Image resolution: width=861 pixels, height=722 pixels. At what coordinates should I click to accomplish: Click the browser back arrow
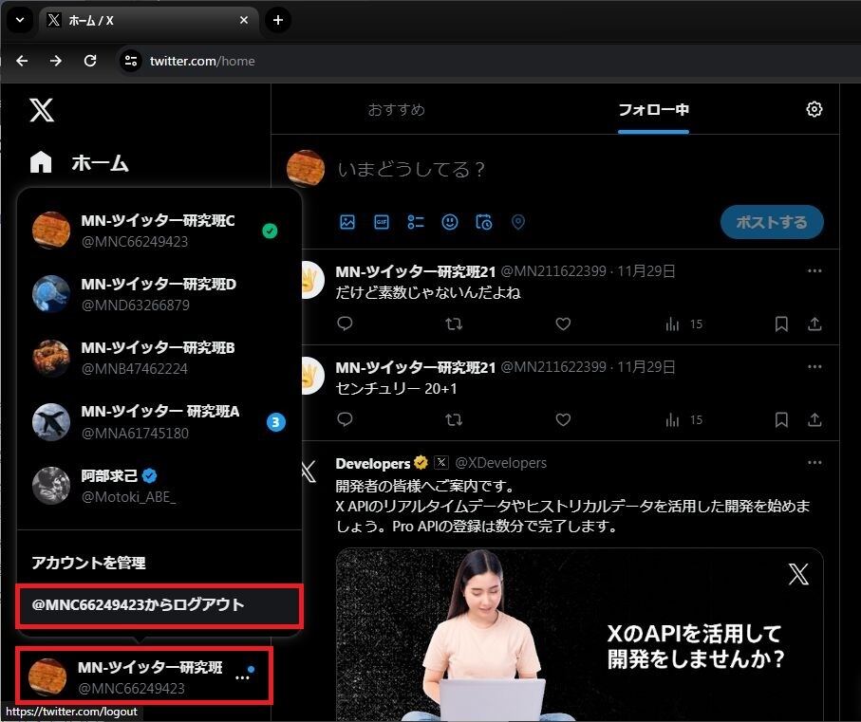(x=22, y=61)
